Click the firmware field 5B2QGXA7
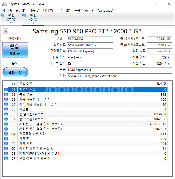Screen dimensions: 175x179 point(90,39)
